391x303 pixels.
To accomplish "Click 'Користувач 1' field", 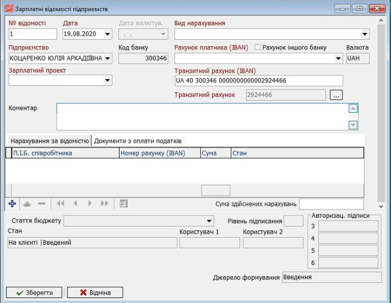I will tap(210, 243).
